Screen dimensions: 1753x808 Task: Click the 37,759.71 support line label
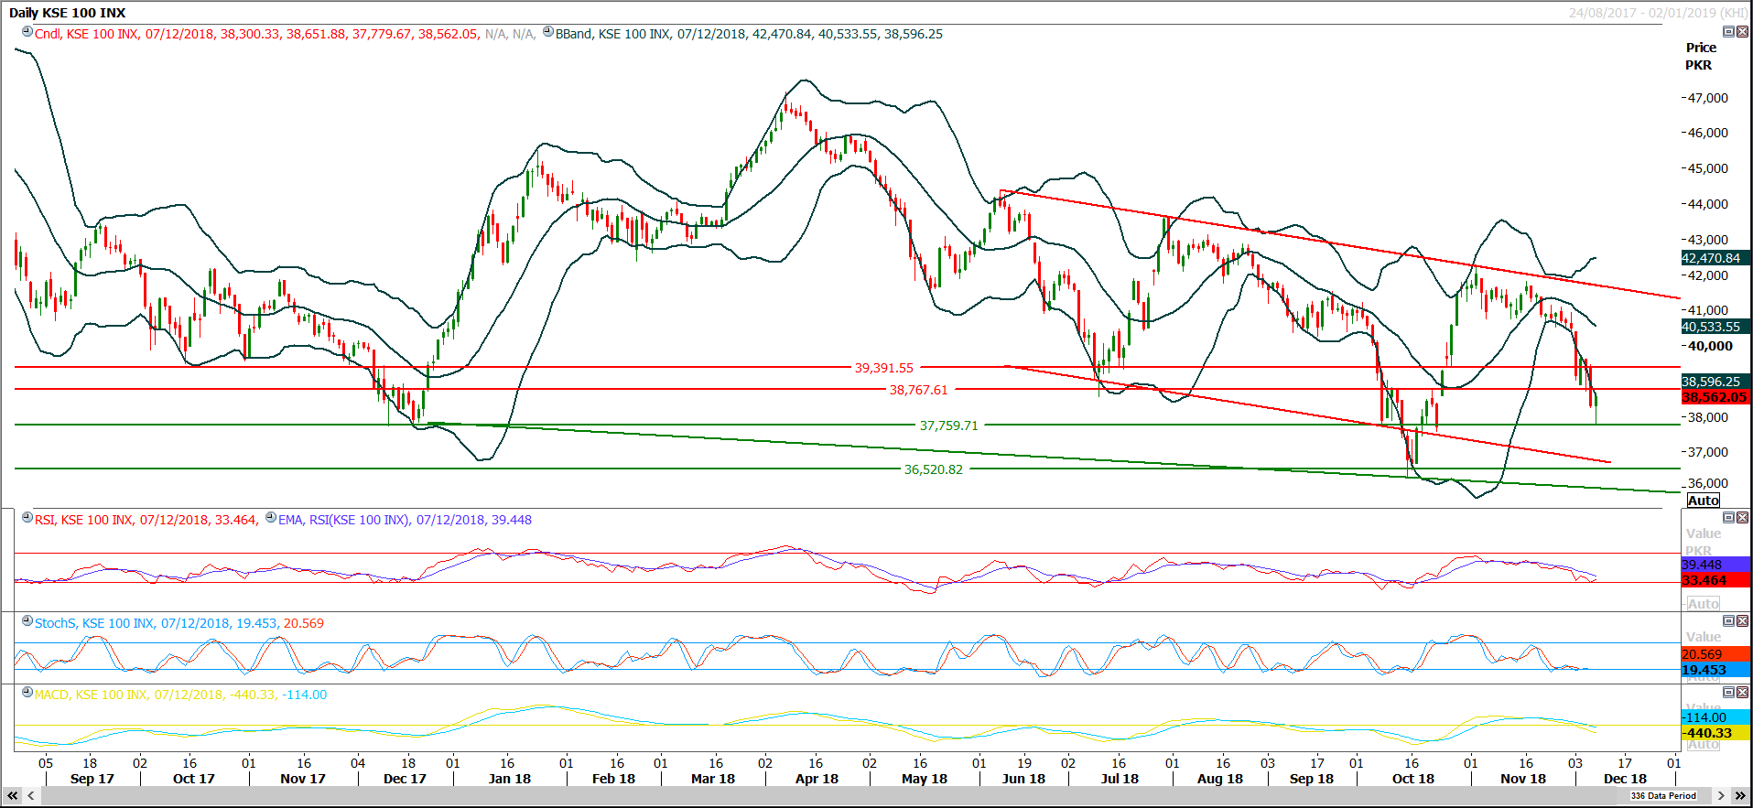tap(948, 426)
